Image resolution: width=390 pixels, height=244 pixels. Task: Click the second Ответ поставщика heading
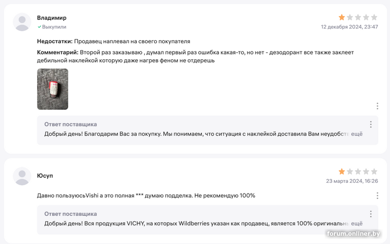click(71, 214)
